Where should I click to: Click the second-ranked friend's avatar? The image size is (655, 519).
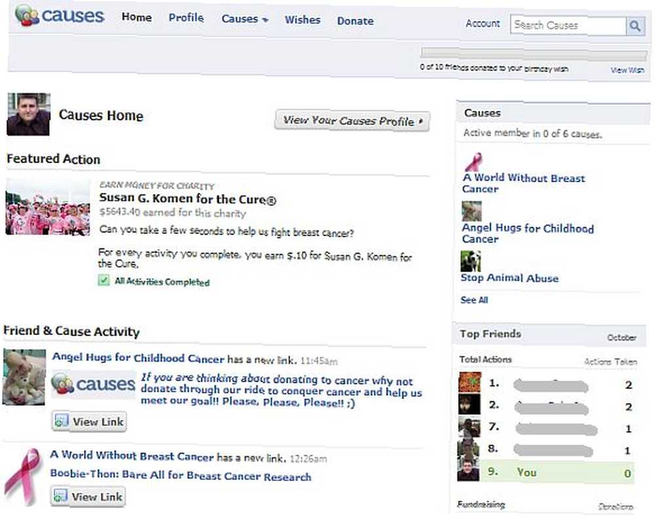point(470,404)
